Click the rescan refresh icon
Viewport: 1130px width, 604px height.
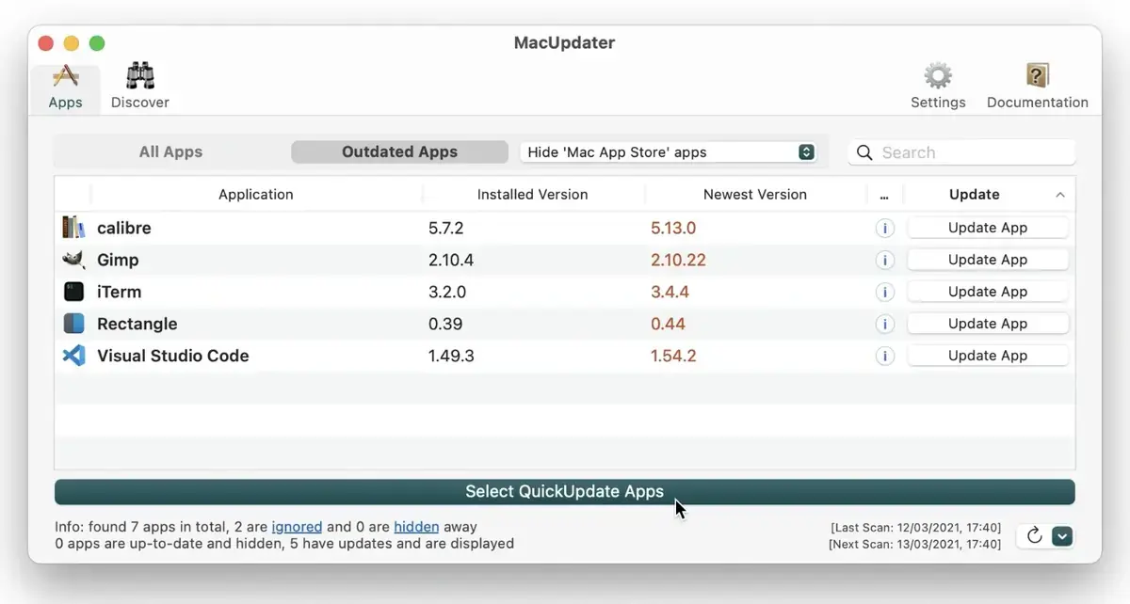click(1034, 534)
